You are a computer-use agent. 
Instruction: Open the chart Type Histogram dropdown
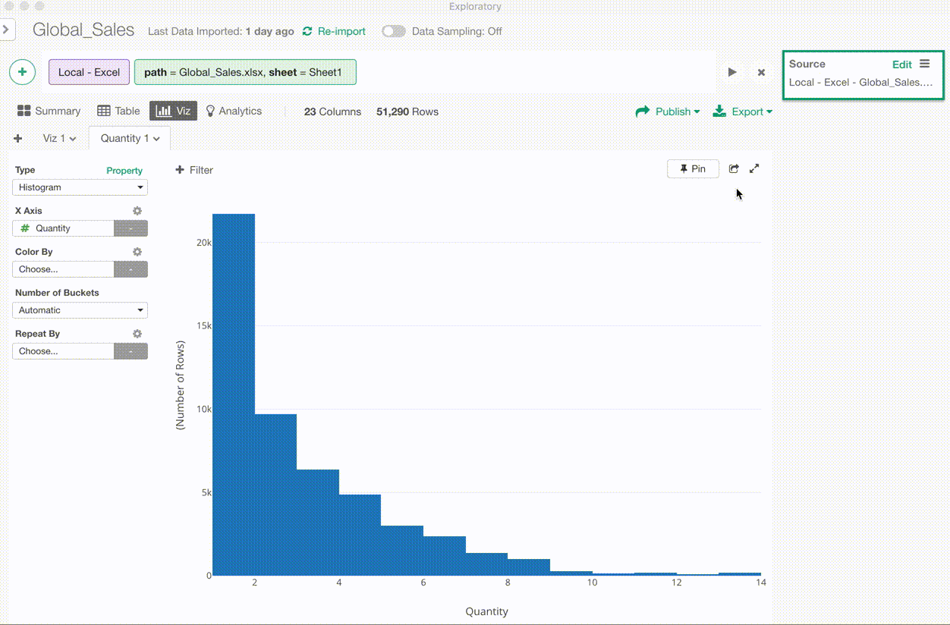80,187
